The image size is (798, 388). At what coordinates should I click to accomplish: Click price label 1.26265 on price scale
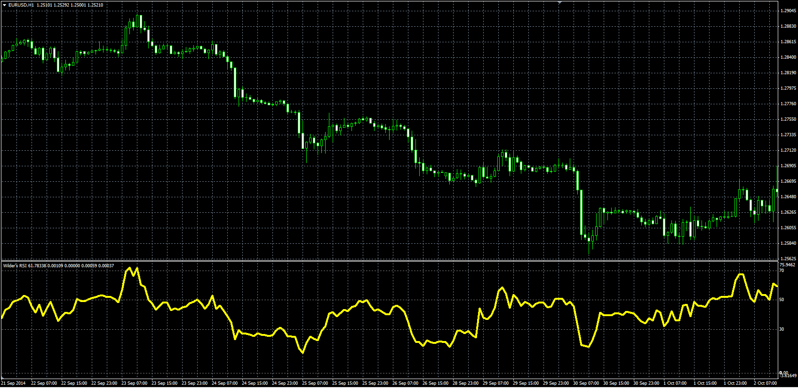pyautogui.click(x=788, y=212)
